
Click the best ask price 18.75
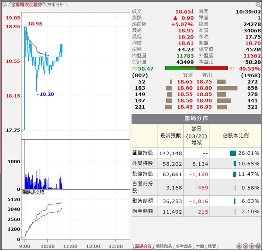point(204,82)
